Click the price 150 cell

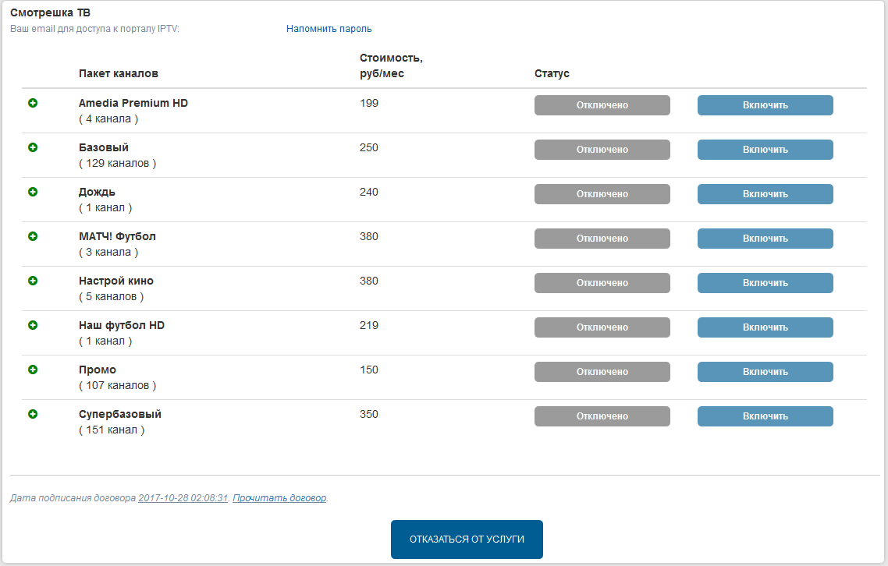tap(369, 370)
